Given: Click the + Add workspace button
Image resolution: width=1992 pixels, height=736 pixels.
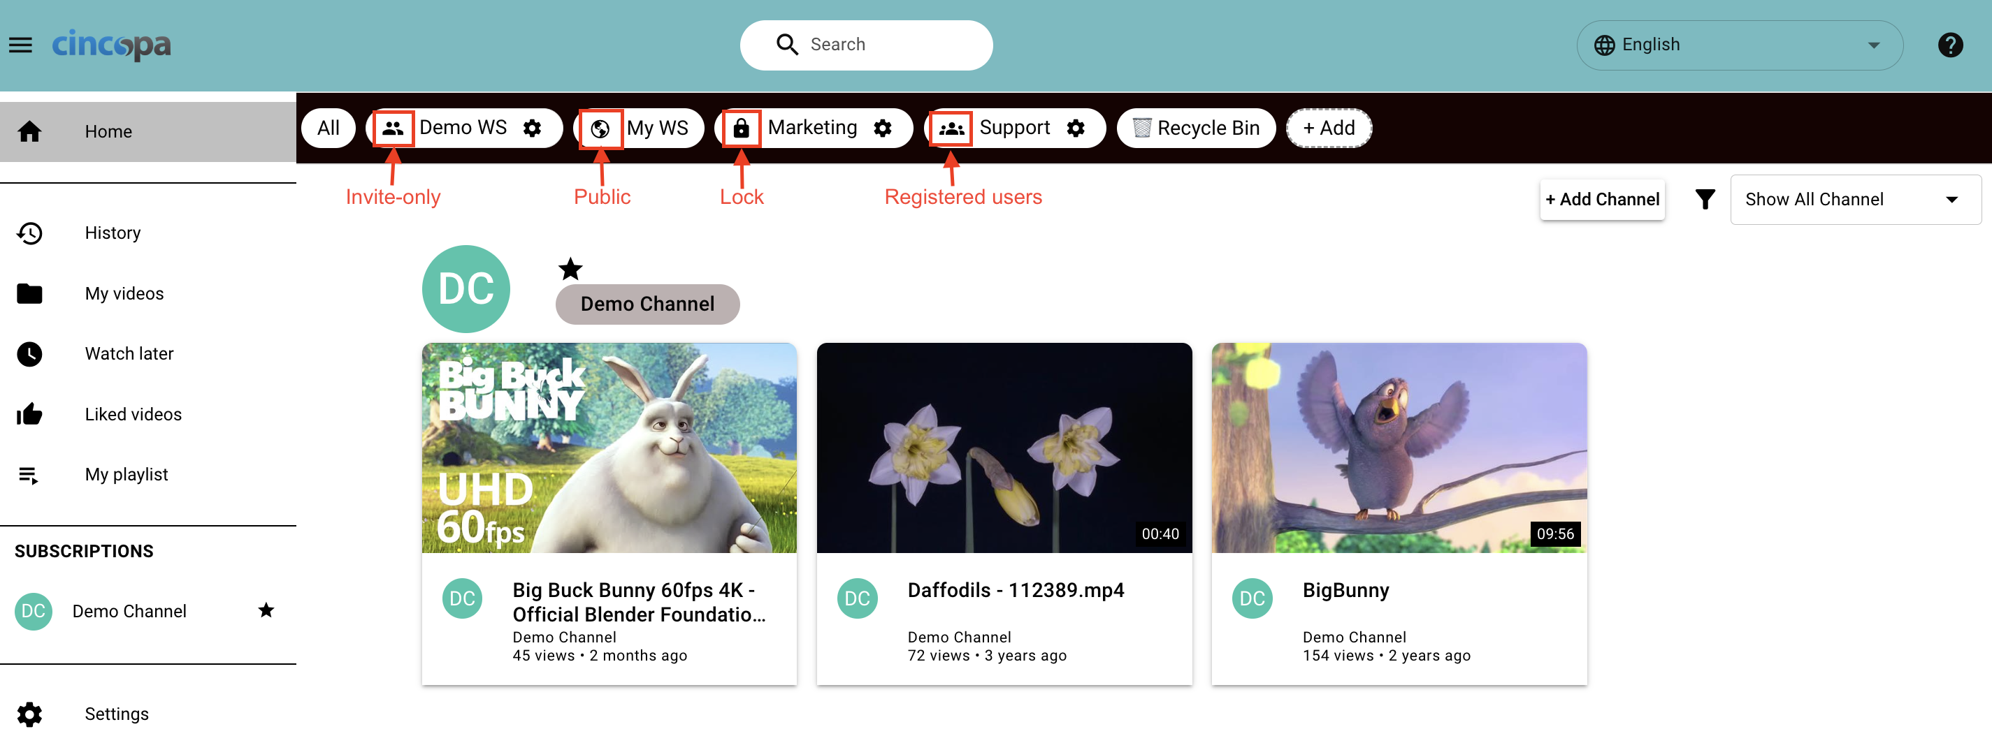Looking at the screenshot, I should 1329,128.
